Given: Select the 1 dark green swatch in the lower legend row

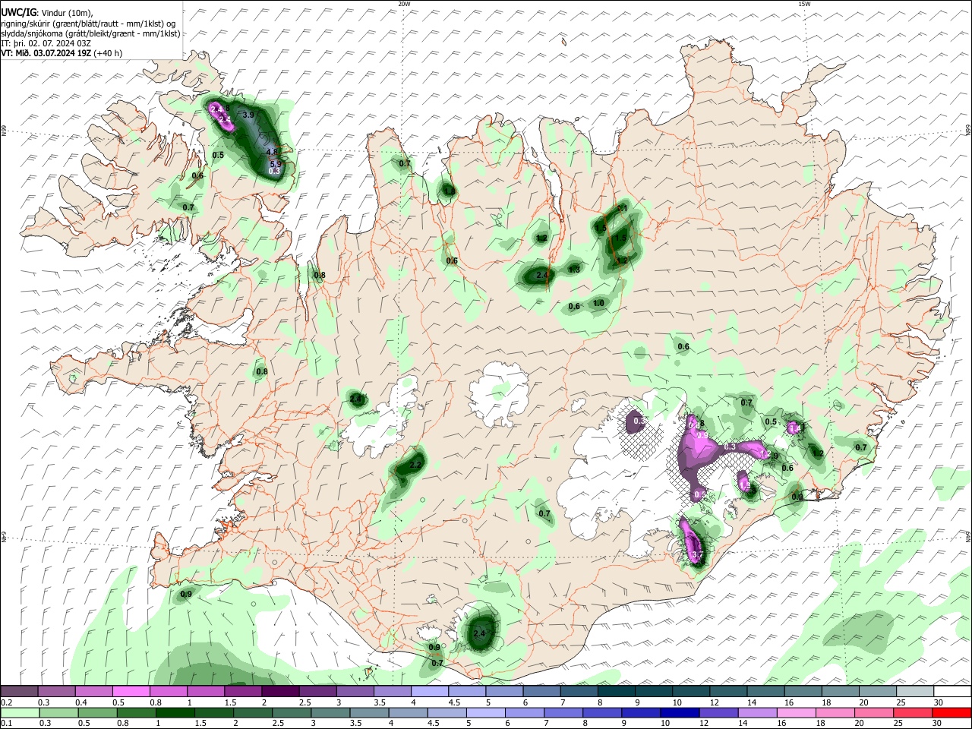Looking at the screenshot, I should pos(175,712).
